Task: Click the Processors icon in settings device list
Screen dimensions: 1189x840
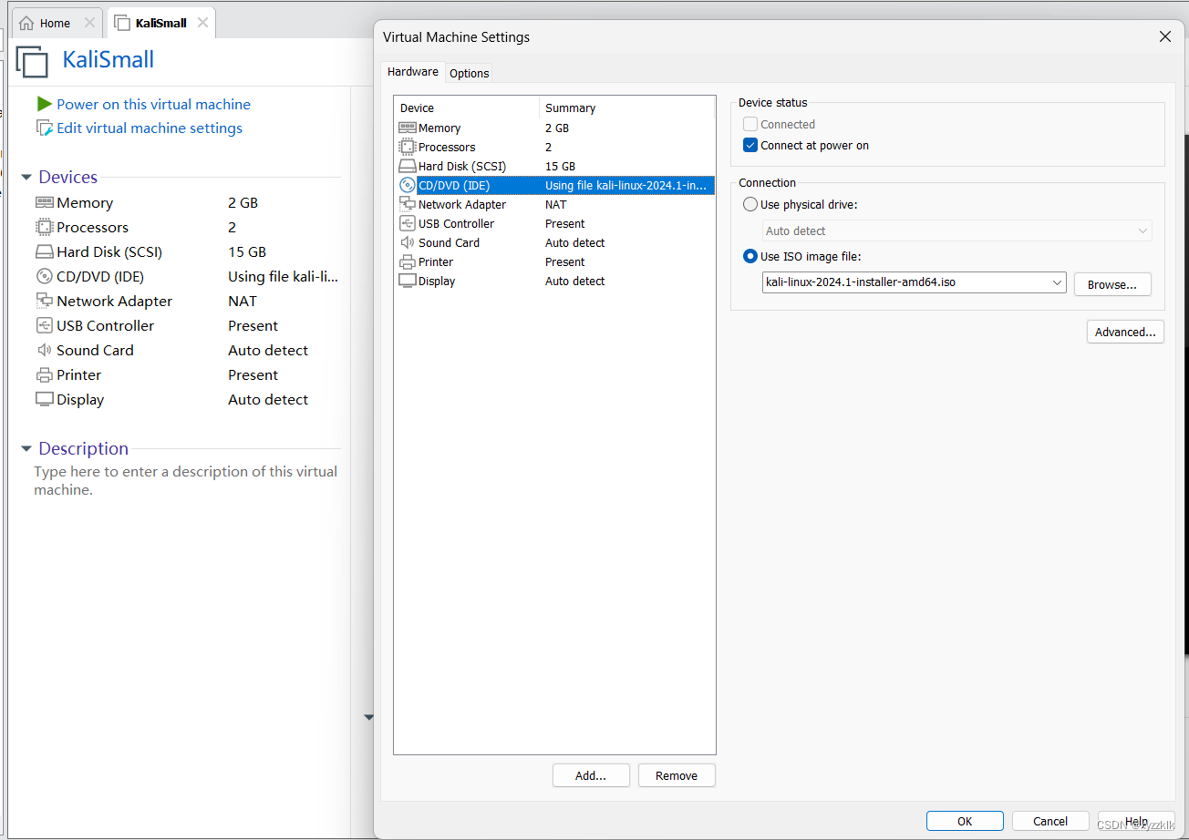Action: click(x=407, y=147)
